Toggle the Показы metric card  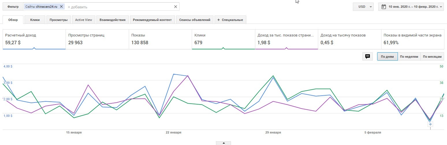[160, 39]
